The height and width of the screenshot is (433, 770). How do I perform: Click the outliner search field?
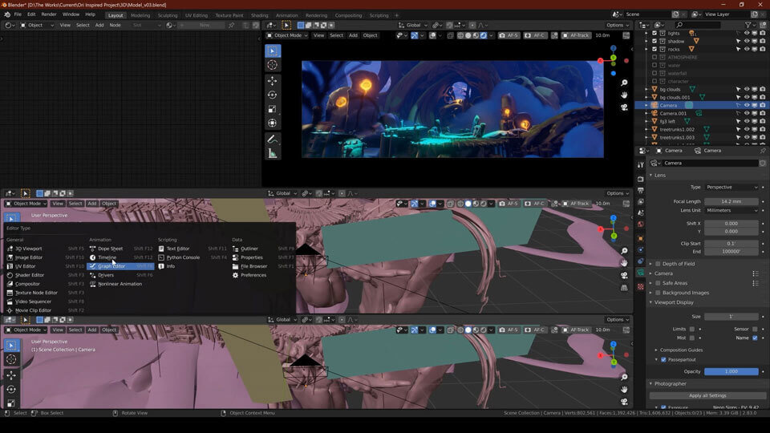[x=697, y=25]
